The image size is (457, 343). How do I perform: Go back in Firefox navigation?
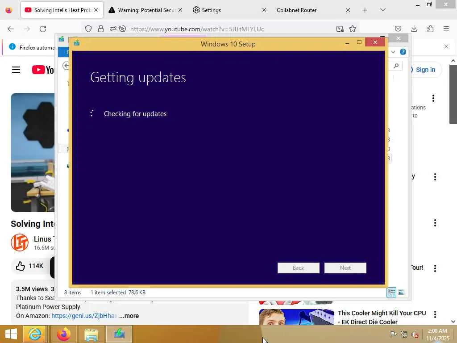[x=11, y=29]
